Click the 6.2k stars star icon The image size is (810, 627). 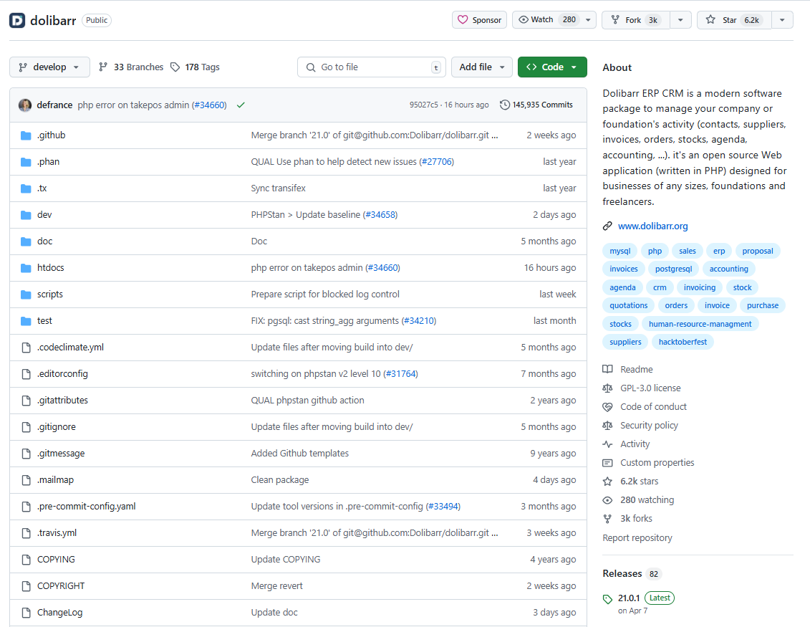607,482
